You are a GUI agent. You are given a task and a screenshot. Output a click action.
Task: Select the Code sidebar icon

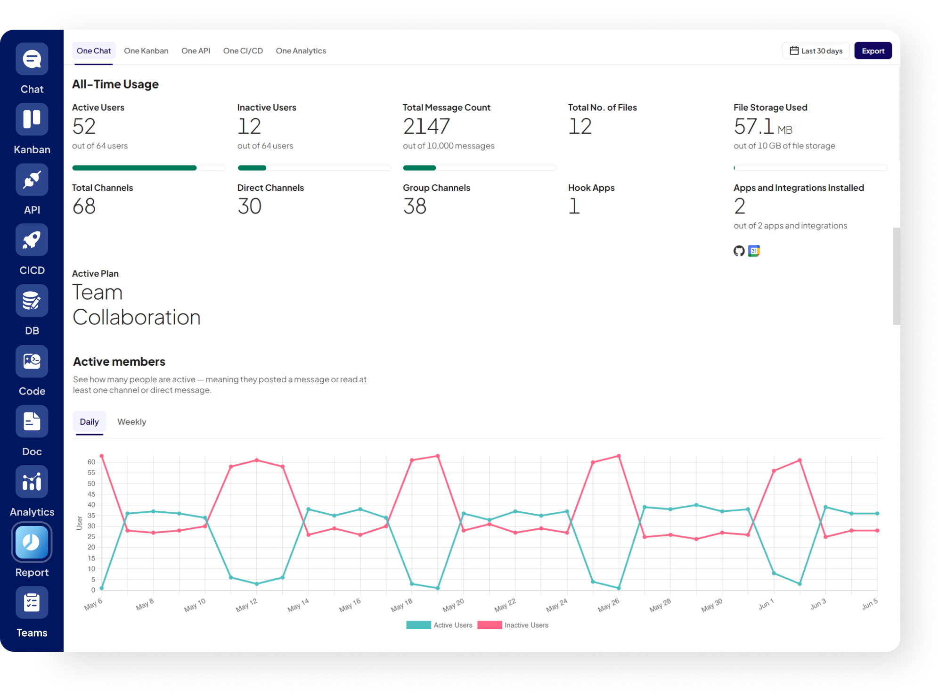point(32,361)
